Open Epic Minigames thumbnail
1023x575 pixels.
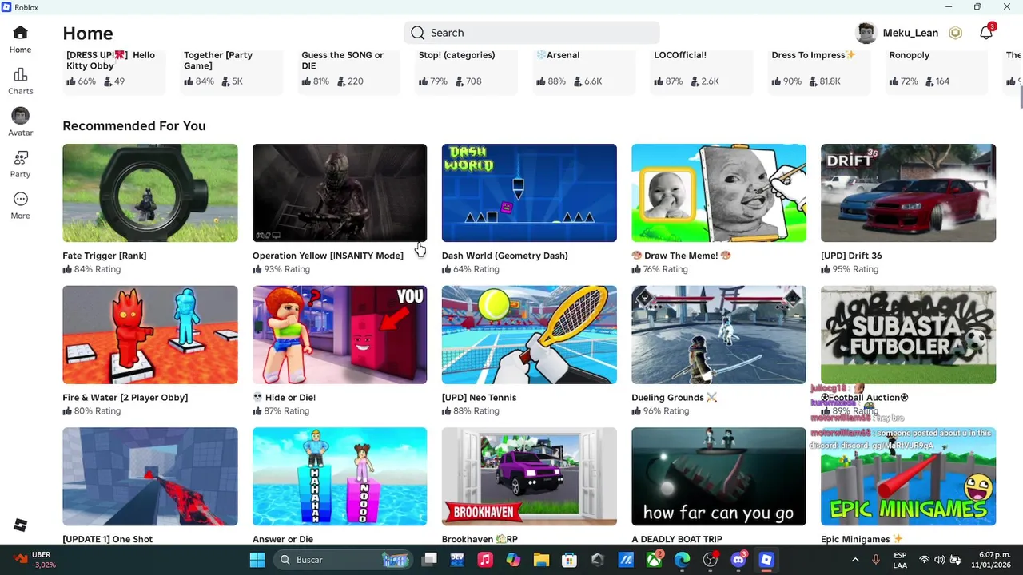(908, 477)
